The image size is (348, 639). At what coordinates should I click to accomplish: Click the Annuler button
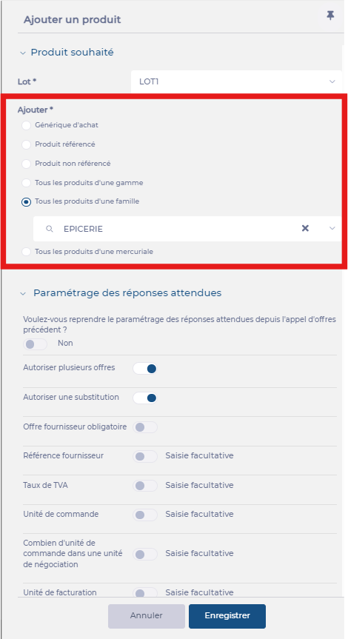point(147,616)
